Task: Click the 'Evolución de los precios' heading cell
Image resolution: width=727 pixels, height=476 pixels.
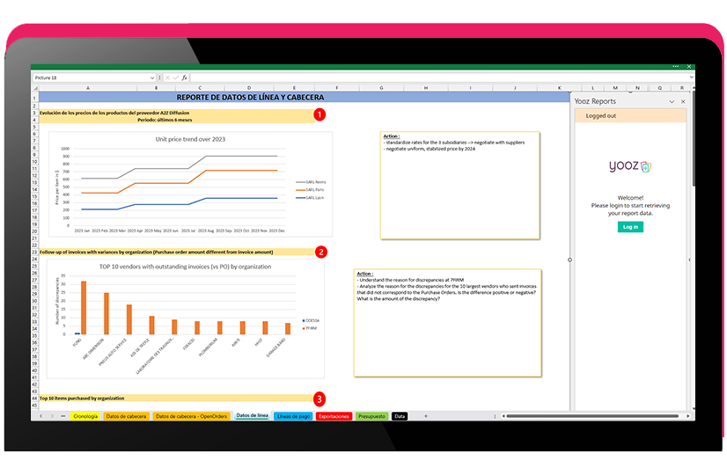Action: 114,113
